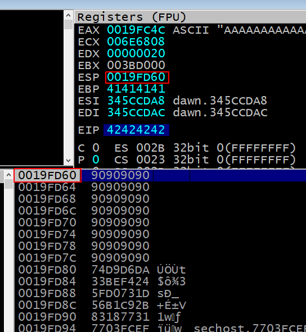The image size is (306, 332).
Task: Select the EAX register value 0019FC4C
Action: pos(136,30)
